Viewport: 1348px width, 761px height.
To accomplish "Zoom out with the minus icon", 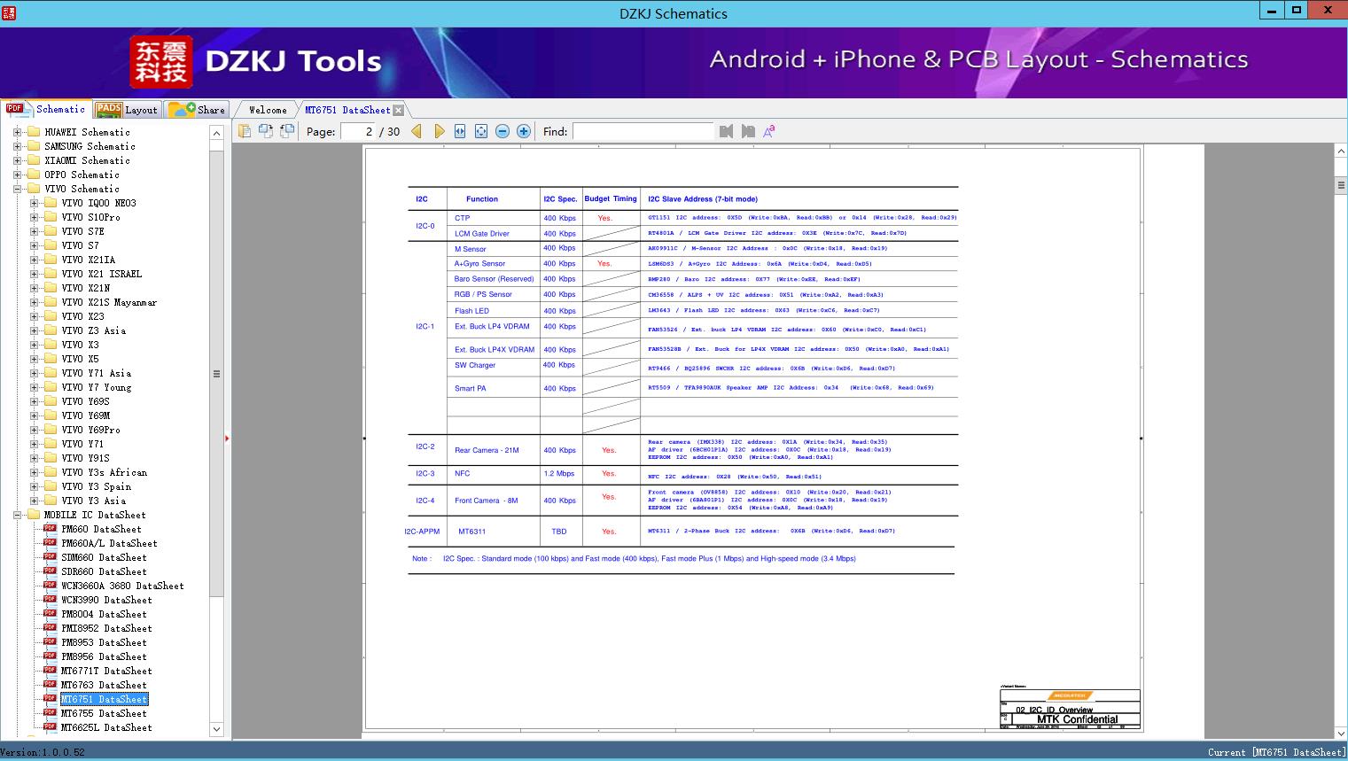I will point(503,131).
